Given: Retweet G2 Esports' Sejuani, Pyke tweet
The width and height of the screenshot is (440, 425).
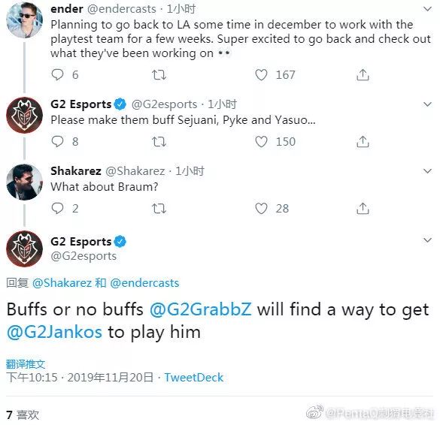Looking at the screenshot, I should click(x=159, y=141).
